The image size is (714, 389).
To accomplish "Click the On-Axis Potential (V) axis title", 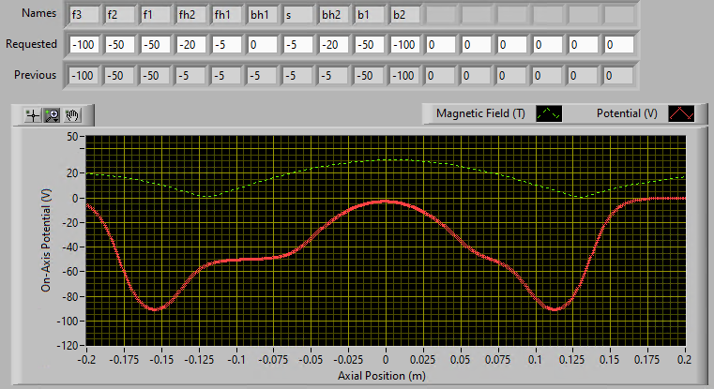I will pos(46,240).
